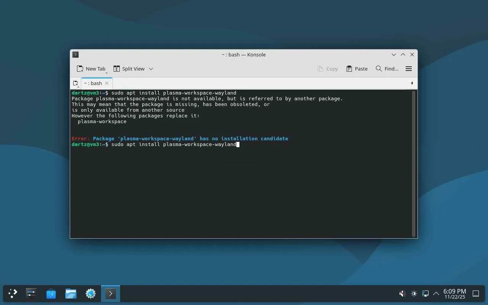Image resolution: width=488 pixels, height=305 pixels.
Task: Maximize the Konsole window
Action: coord(403,55)
